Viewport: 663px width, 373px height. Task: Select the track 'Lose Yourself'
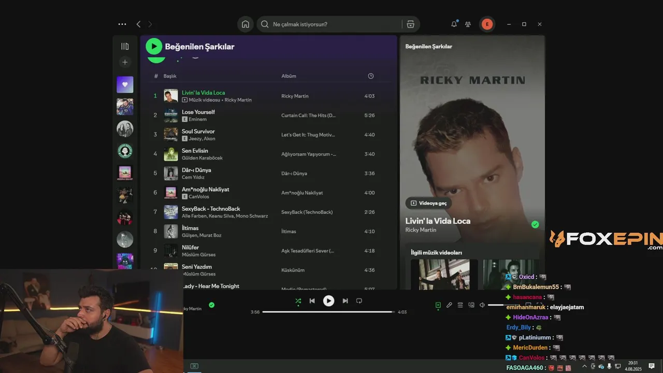pyautogui.click(x=267, y=115)
